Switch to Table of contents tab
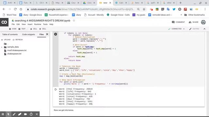Image resolution: width=209 pixels, height=117 pixels. pos(10,34)
